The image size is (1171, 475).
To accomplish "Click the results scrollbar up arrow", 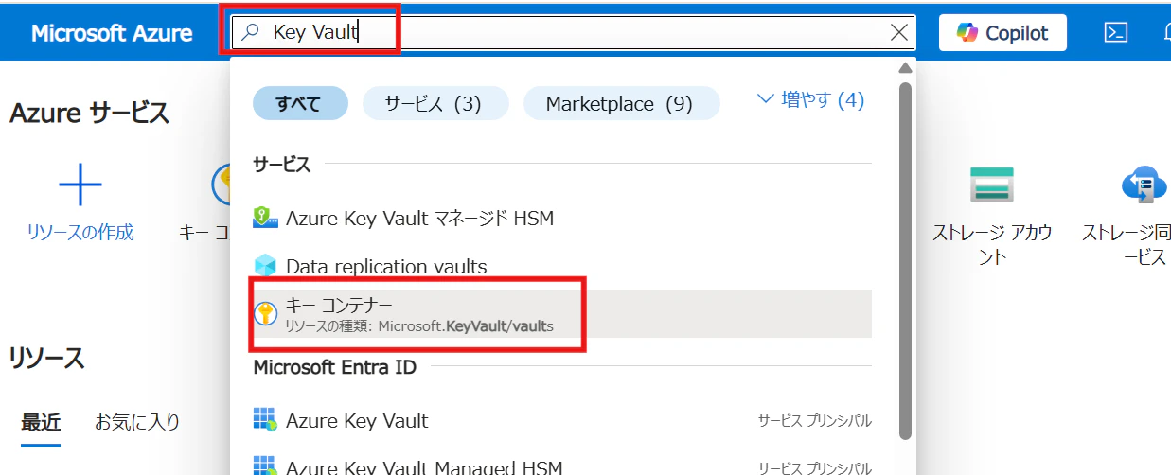I will pyautogui.click(x=905, y=68).
